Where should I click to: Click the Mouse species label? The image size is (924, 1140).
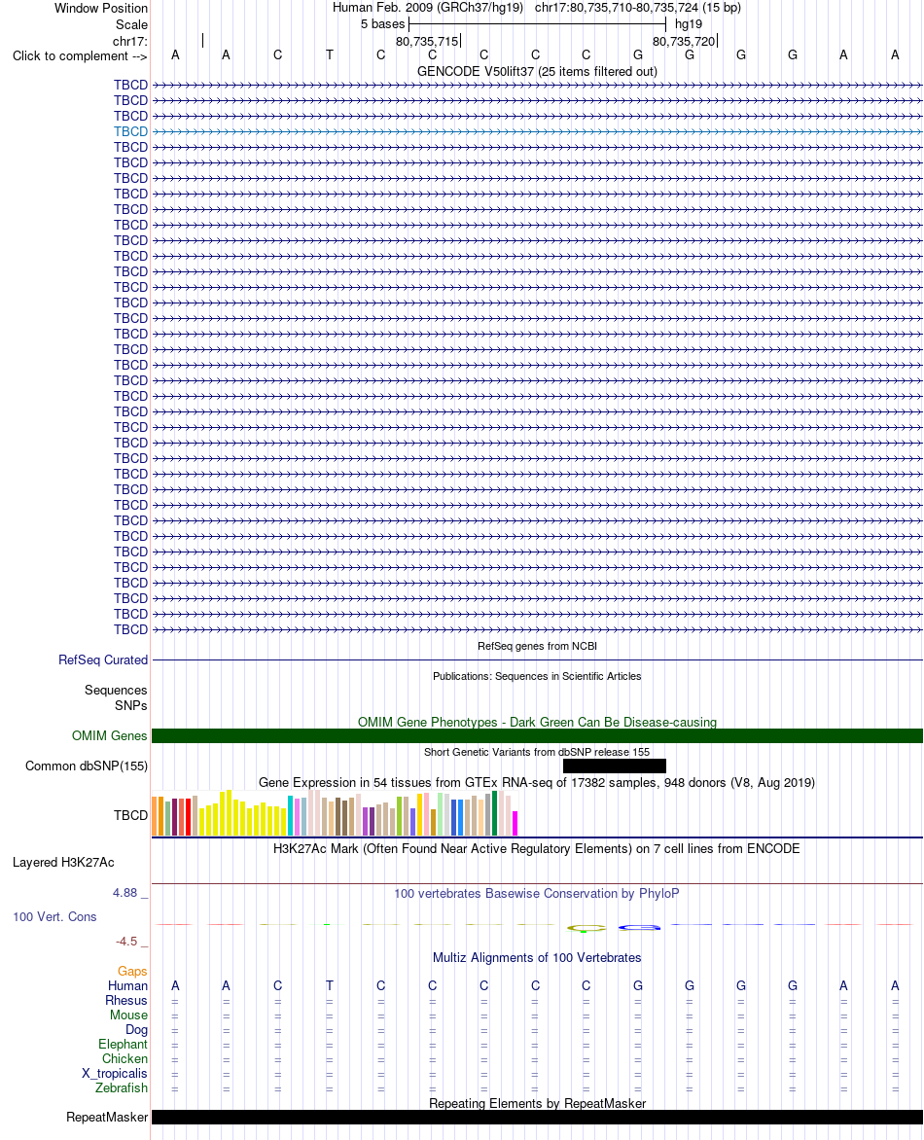128,1015
